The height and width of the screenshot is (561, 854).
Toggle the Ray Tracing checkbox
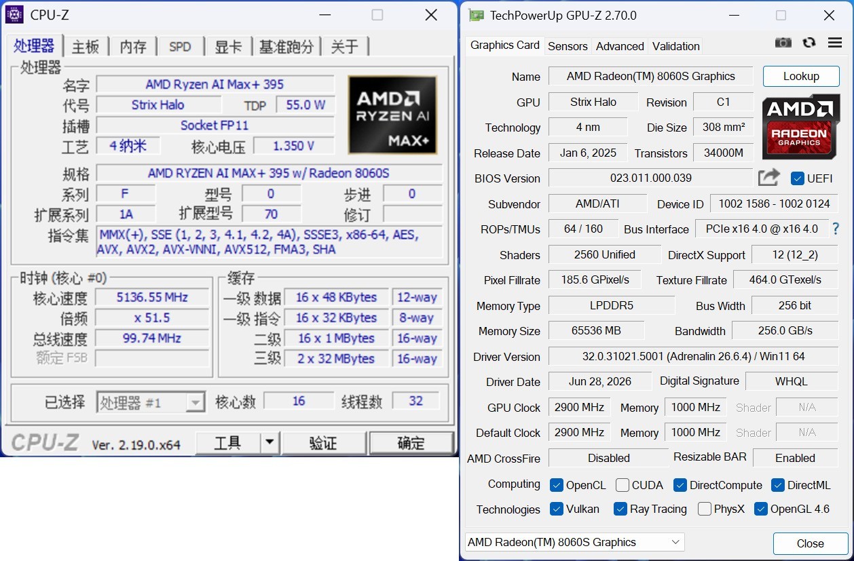(x=620, y=509)
